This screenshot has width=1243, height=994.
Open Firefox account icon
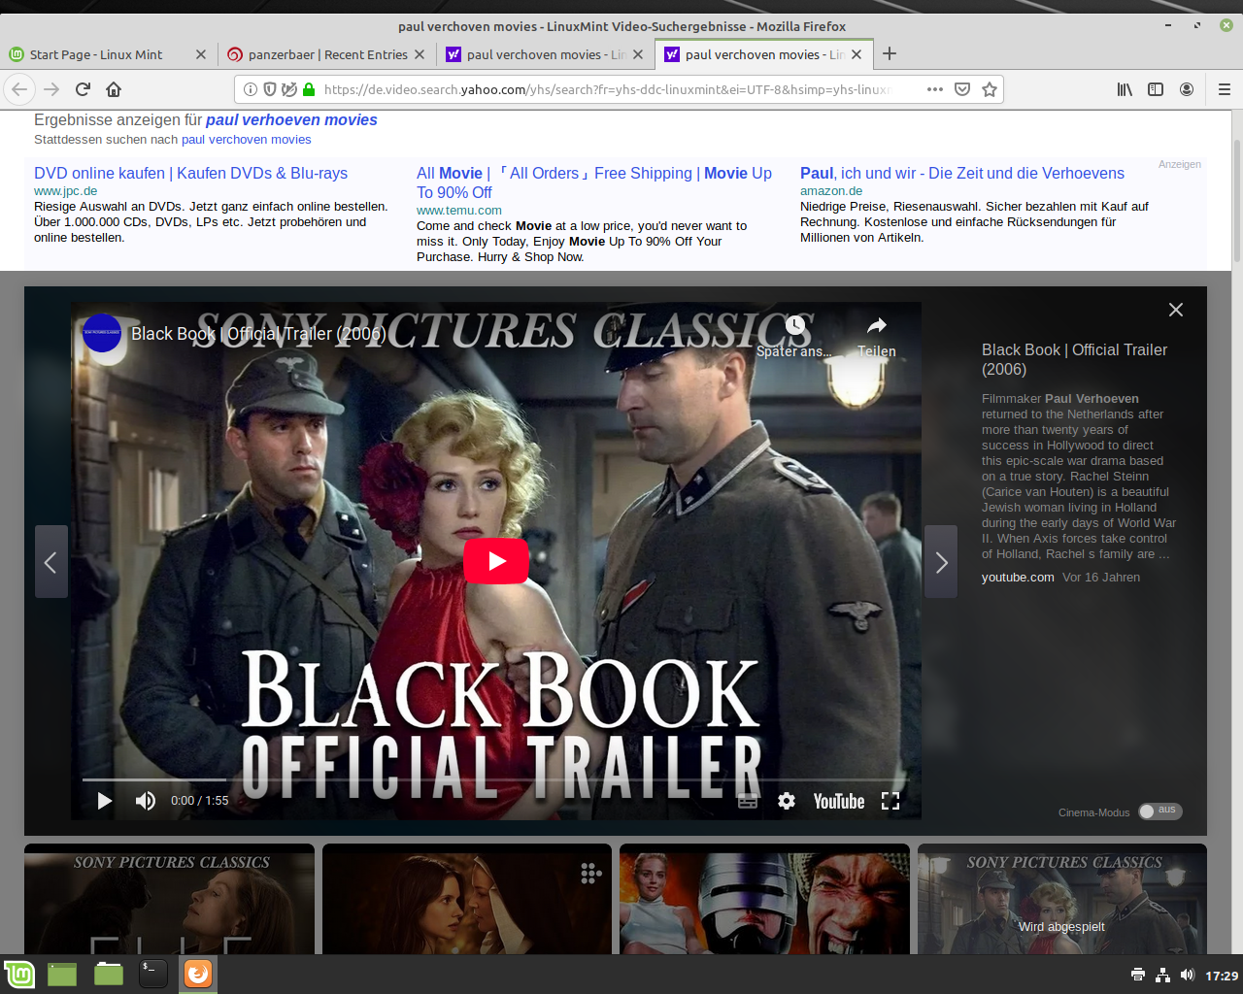(x=1187, y=89)
